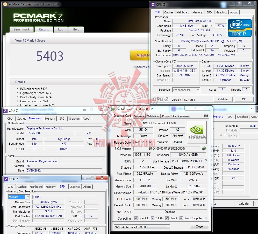This screenshot has height=234, width=258.
Task: Click the BIOS save chip icon in GPU-Z
Action: (x=204, y=149)
